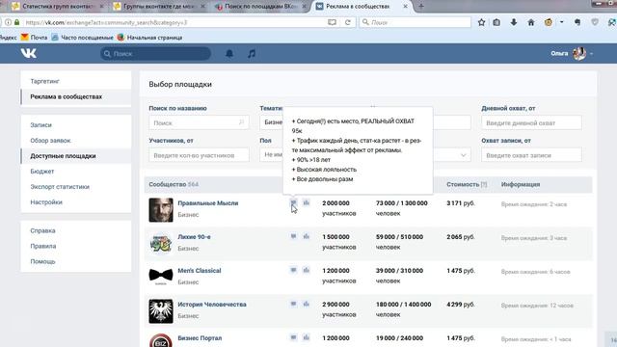The width and height of the screenshot is (617, 347).
Task: Reload the page with refresh icon
Action: pyautogui.click(x=347, y=22)
